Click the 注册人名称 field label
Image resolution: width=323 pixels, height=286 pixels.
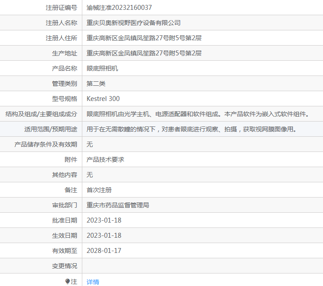(61, 23)
